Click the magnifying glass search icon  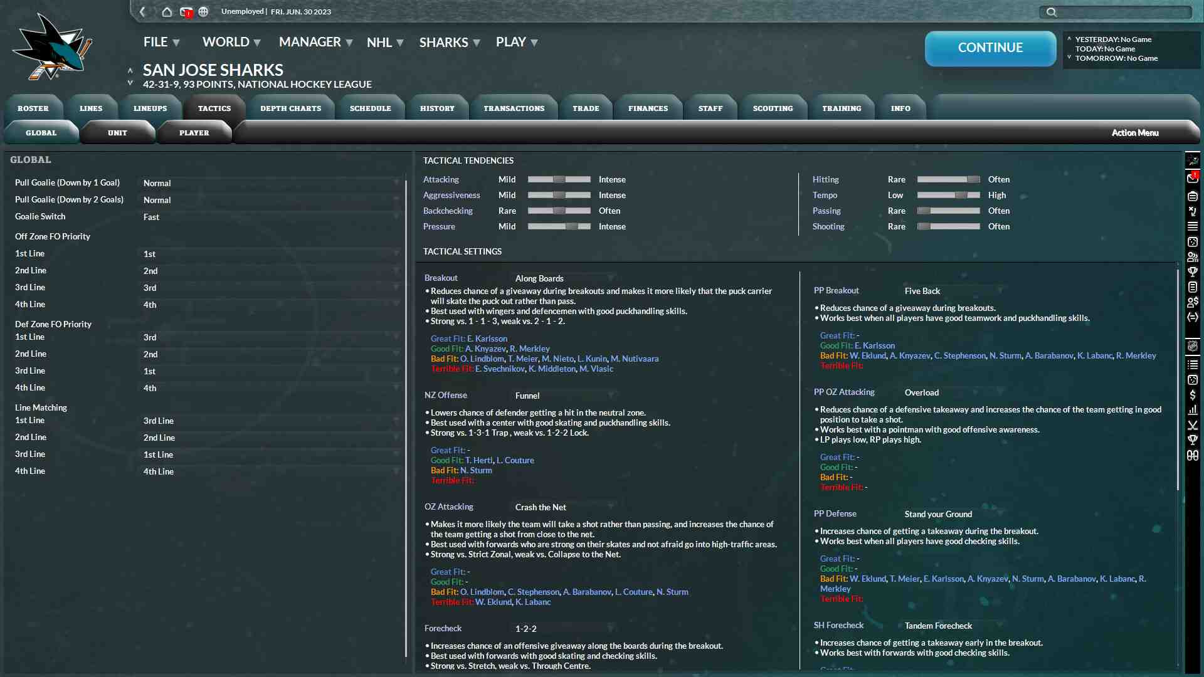tap(1052, 12)
